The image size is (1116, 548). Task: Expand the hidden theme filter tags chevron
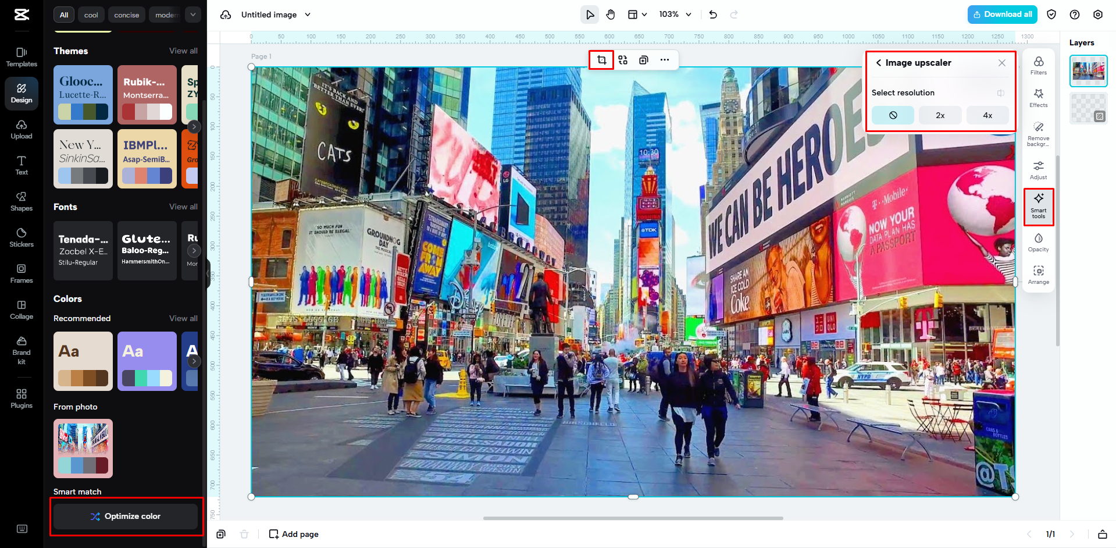[x=192, y=14]
